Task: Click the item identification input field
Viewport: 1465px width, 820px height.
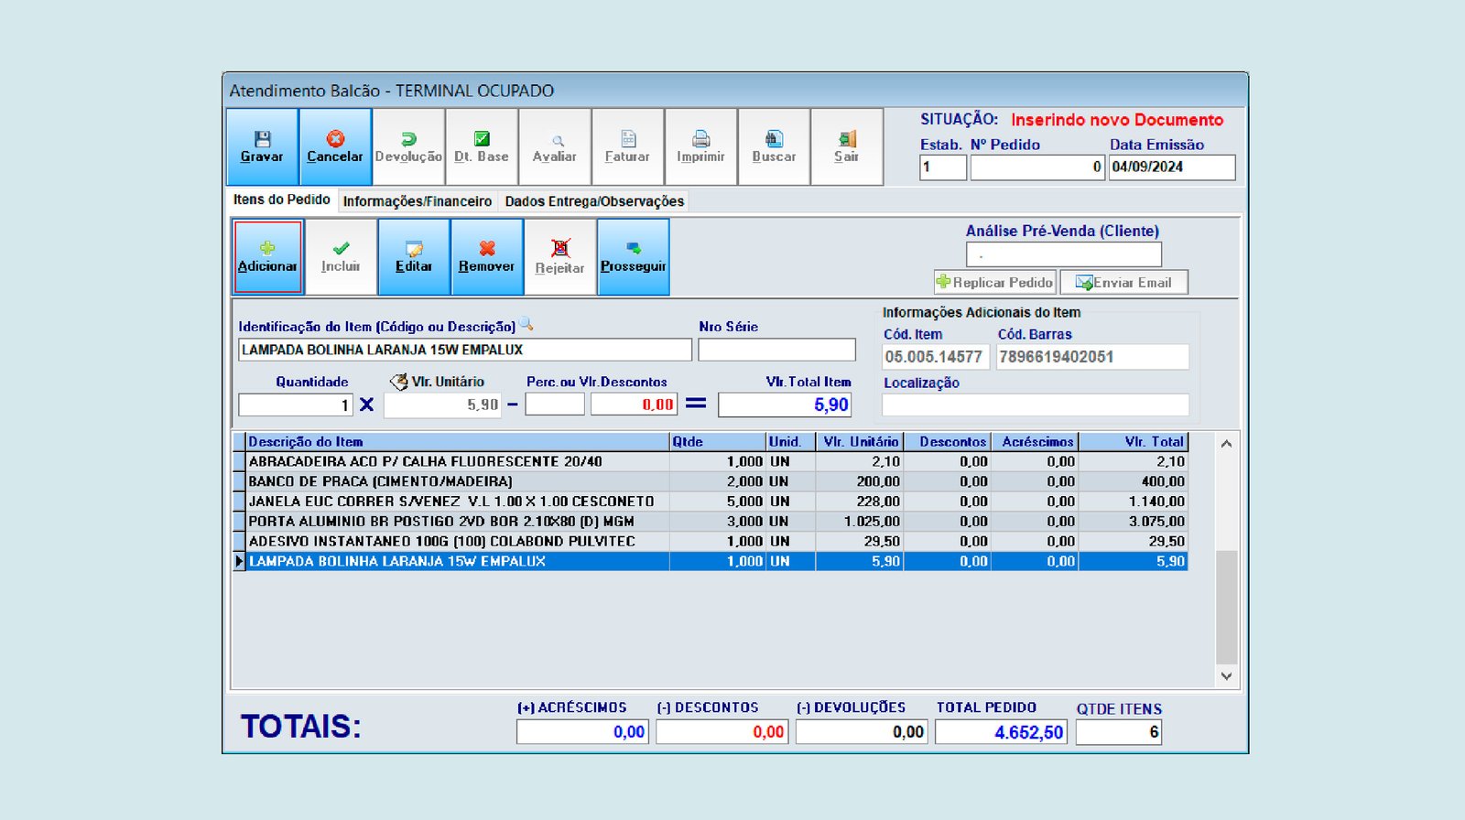Action: coord(465,350)
